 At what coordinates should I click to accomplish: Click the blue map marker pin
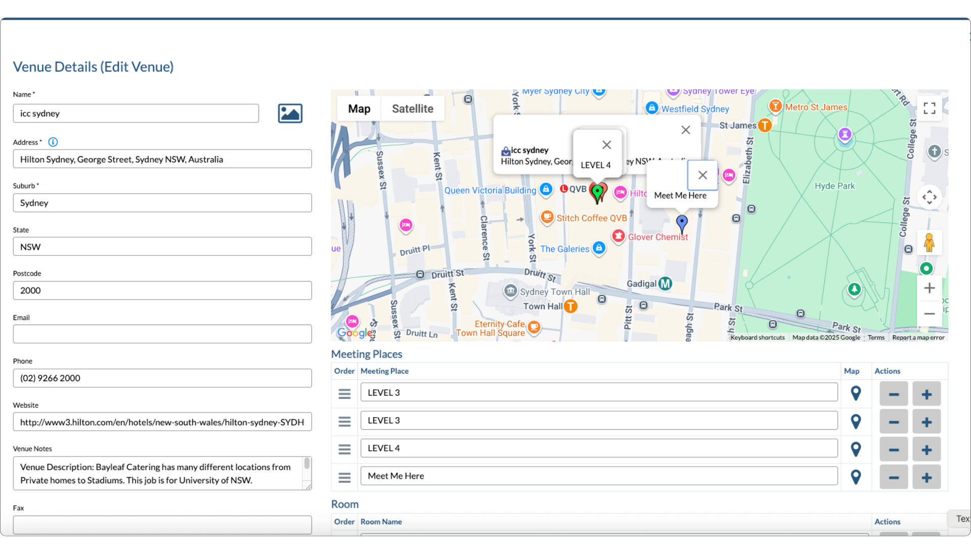click(x=682, y=222)
